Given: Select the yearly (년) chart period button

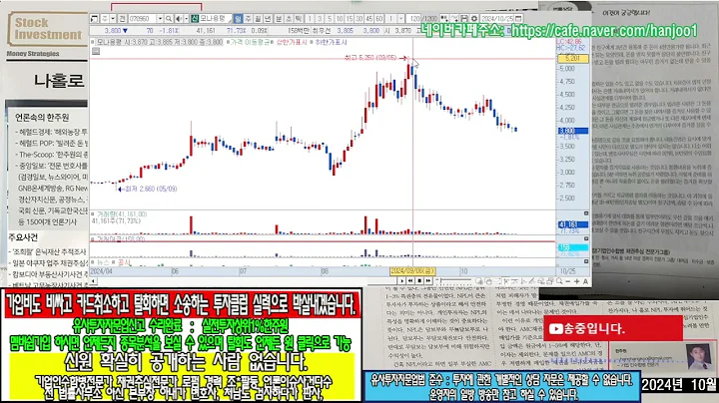Looking at the screenshot, I should tap(268, 18).
